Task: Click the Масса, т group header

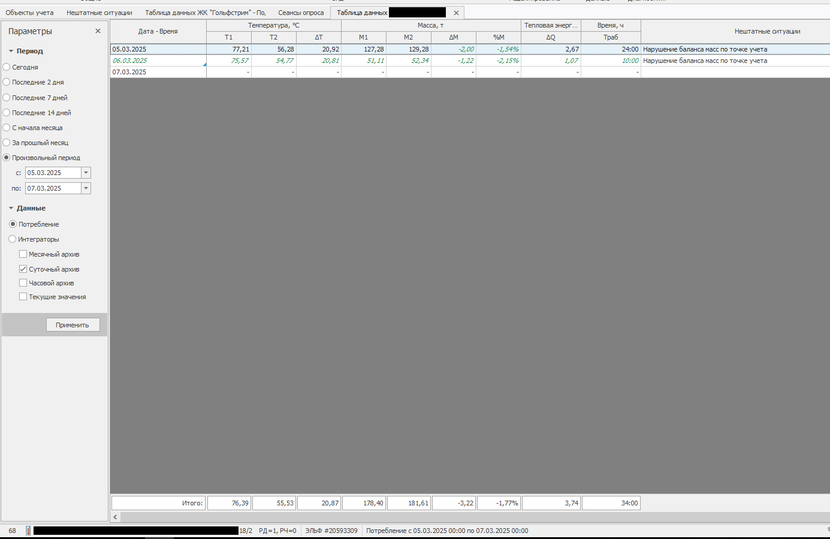Action: (431, 25)
